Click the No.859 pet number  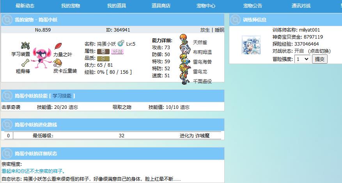[x=43, y=30]
